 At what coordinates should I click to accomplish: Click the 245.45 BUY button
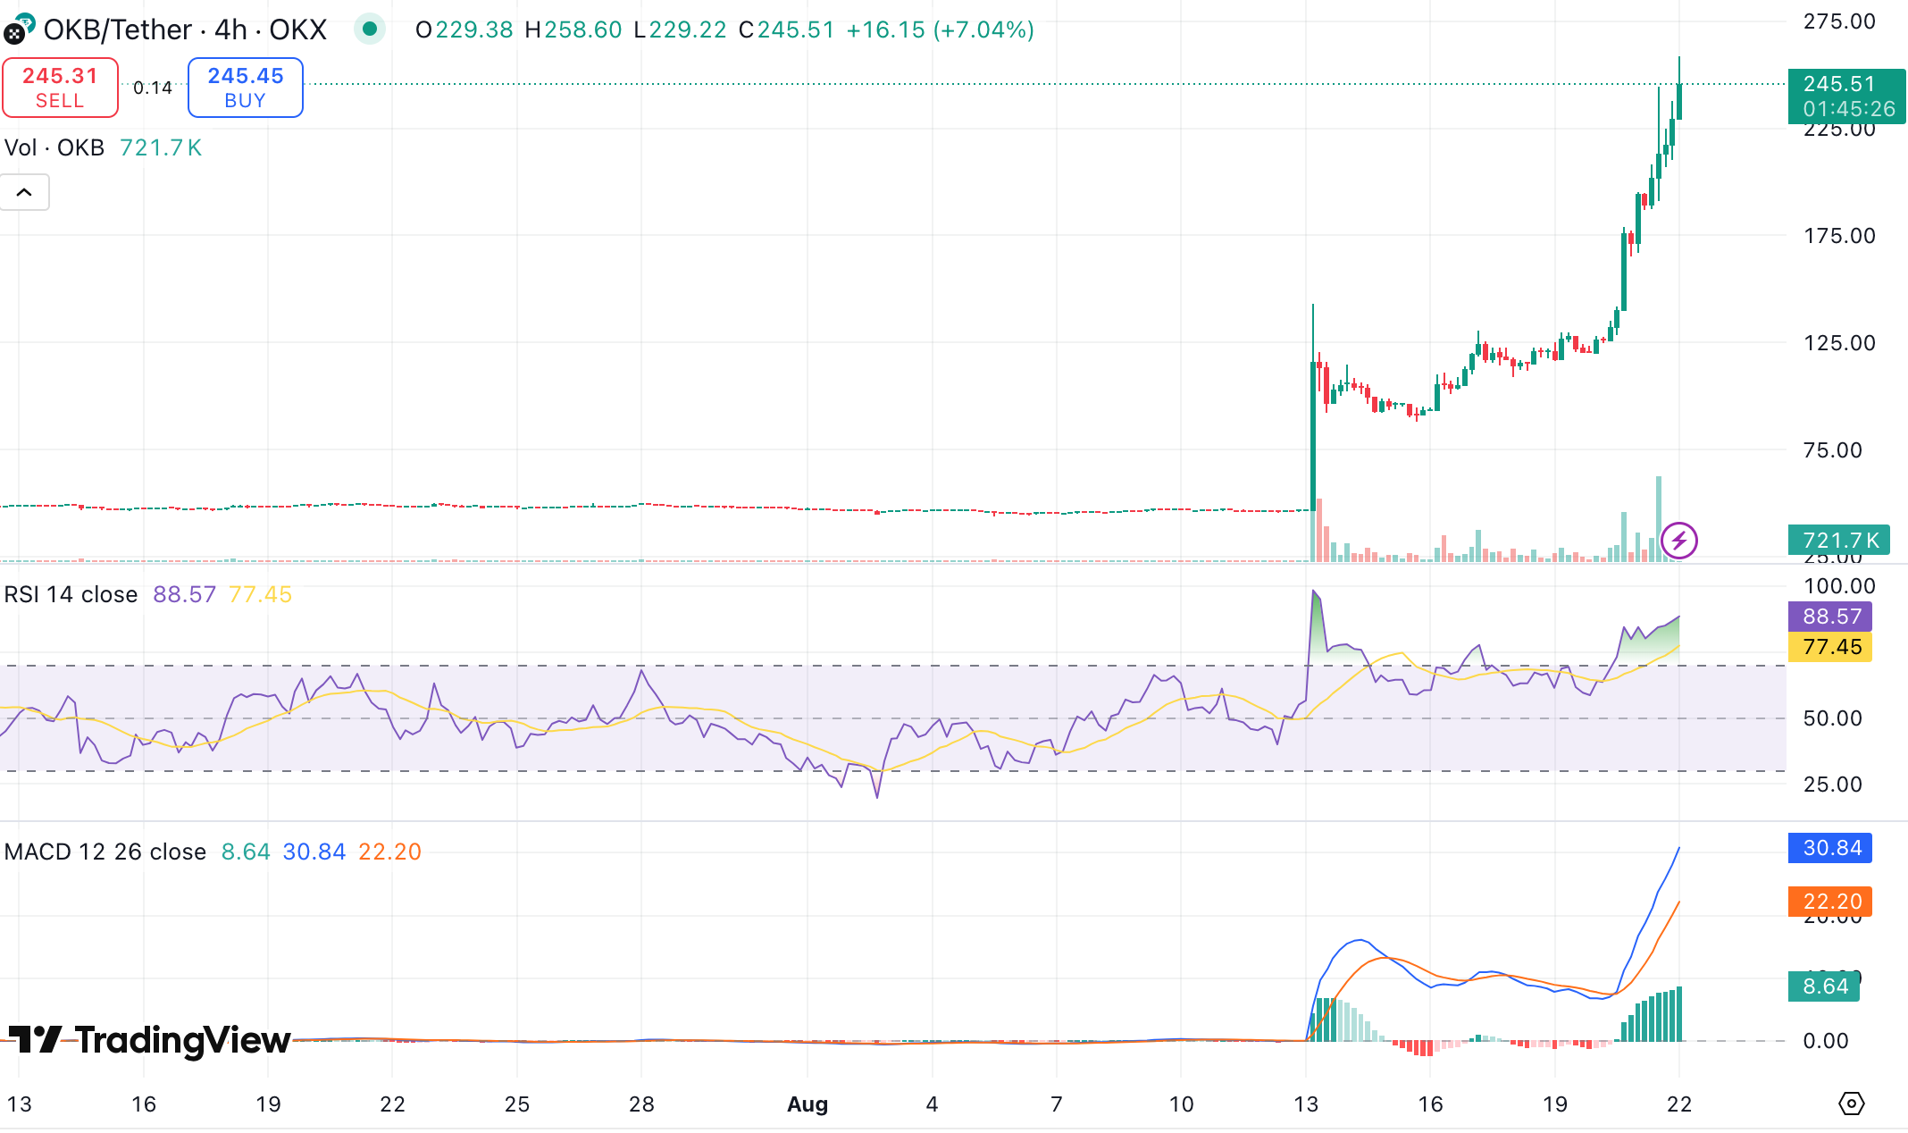(x=246, y=88)
